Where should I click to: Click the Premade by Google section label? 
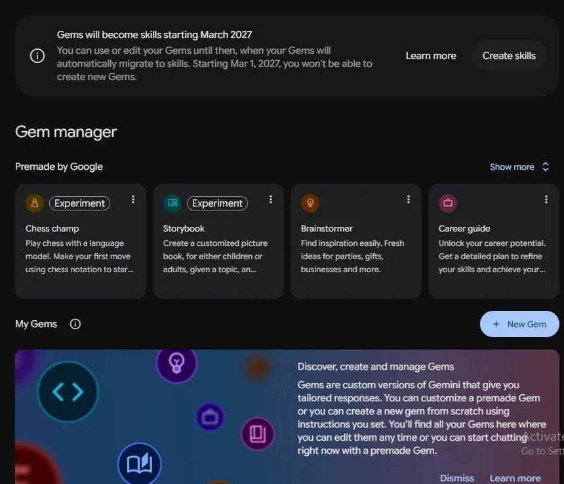tap(59, 167)
